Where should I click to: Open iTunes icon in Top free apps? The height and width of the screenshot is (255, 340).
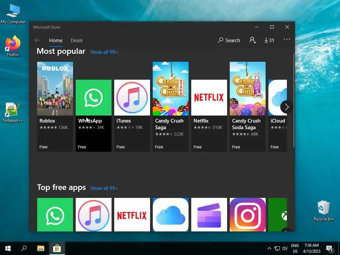(93, 214)
